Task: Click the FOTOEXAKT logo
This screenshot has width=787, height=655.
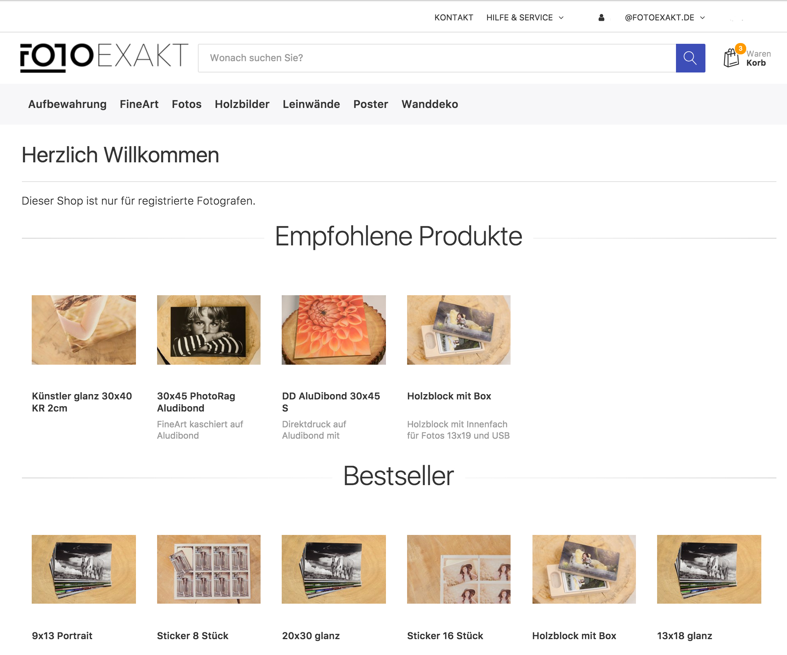Action: click(104, 57)
